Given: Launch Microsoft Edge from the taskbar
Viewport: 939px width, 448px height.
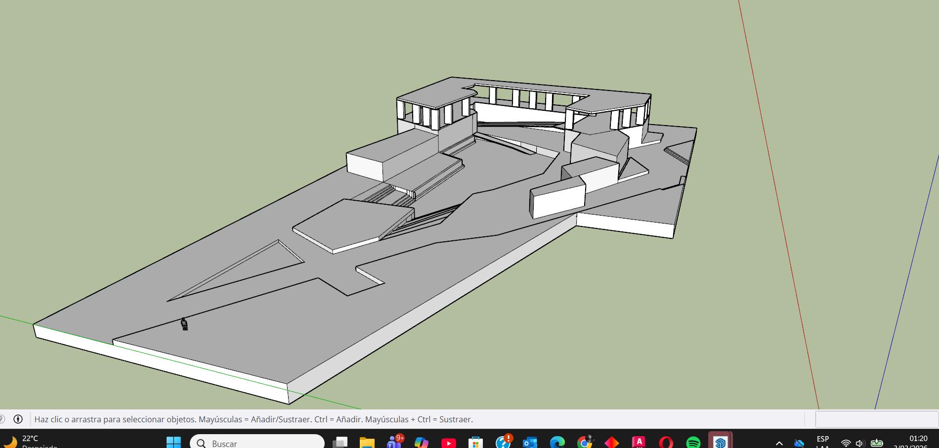Looking at the screenshot, I should [557, 442].
